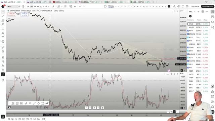
Task: Select the text annotation tool
Action: click(3, 37)
